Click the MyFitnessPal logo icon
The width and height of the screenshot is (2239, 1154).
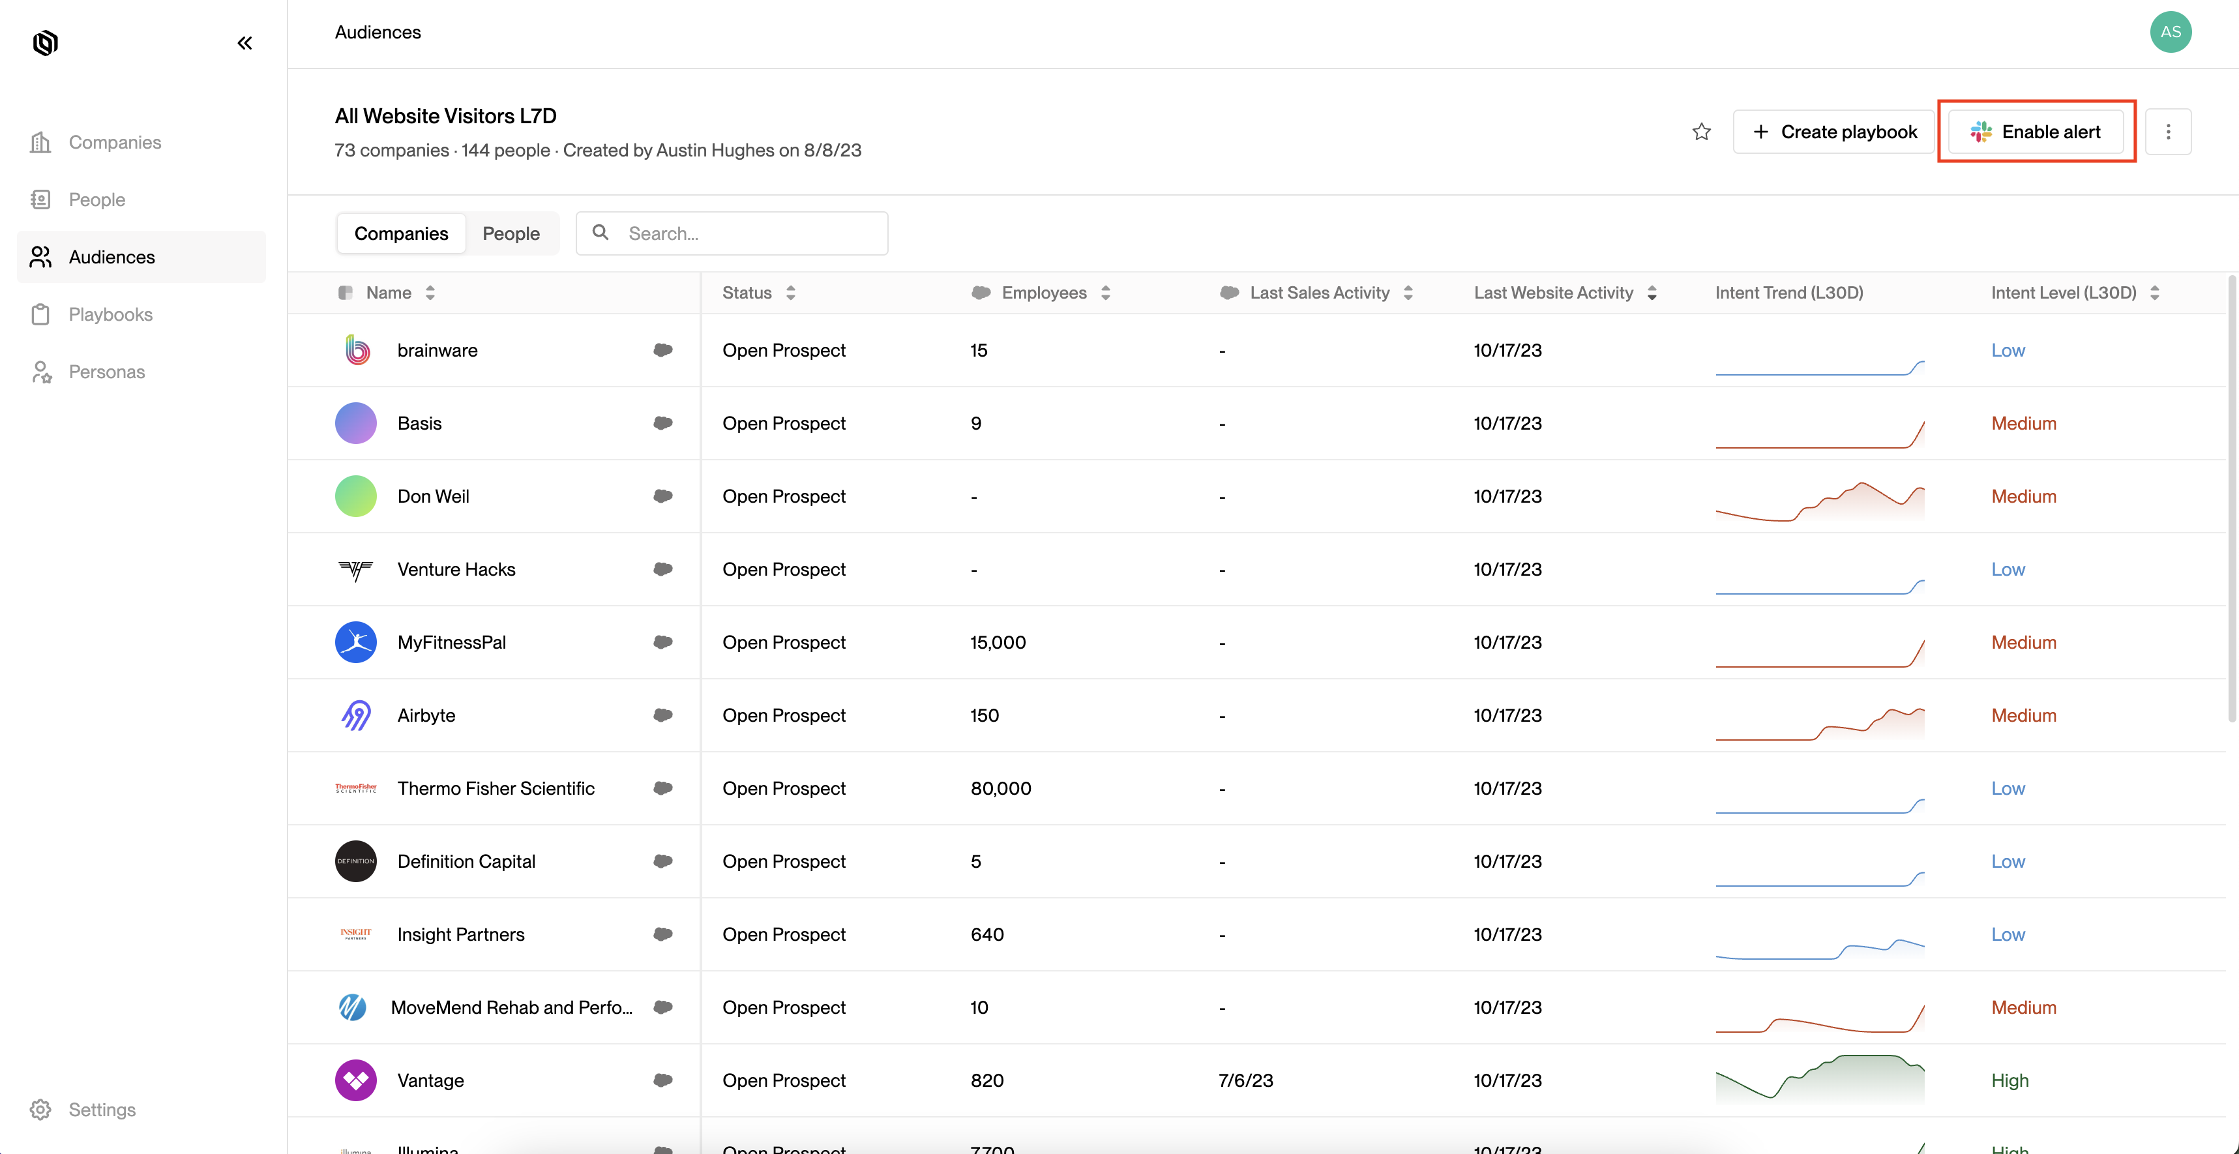[355, 642]
